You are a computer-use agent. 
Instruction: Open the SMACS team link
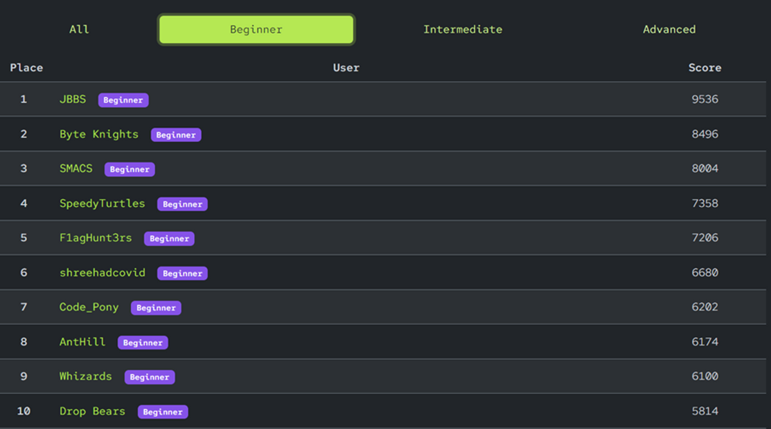[x=76, y=169]
